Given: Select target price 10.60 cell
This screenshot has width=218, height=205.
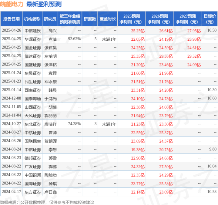Looking at the screenshot, I should click(212, 98).
